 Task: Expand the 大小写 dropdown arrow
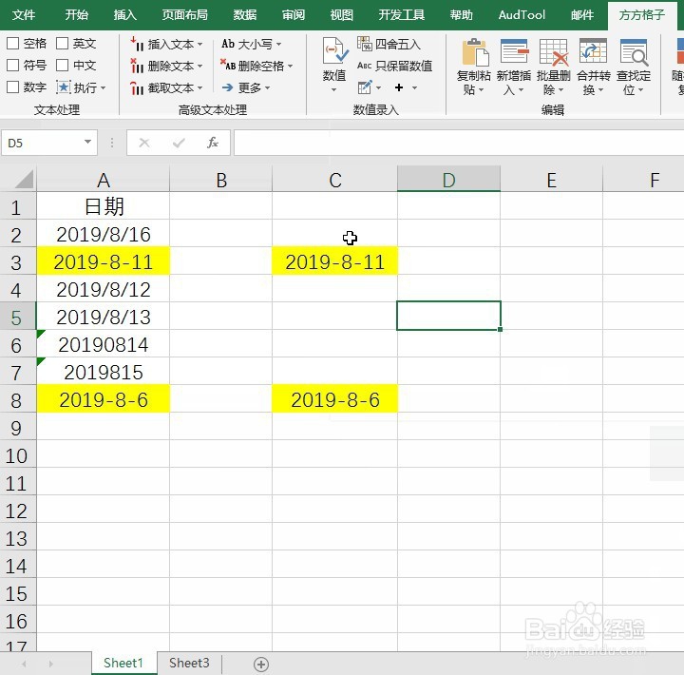point(278,44)
